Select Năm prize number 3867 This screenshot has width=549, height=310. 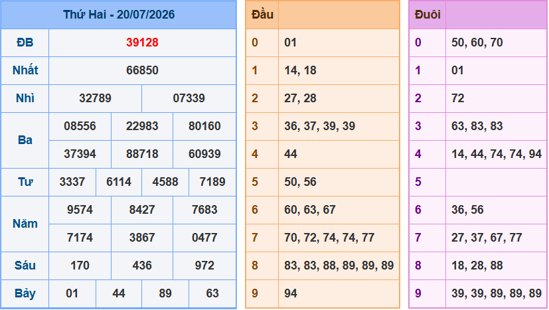[x=142, y=238]
